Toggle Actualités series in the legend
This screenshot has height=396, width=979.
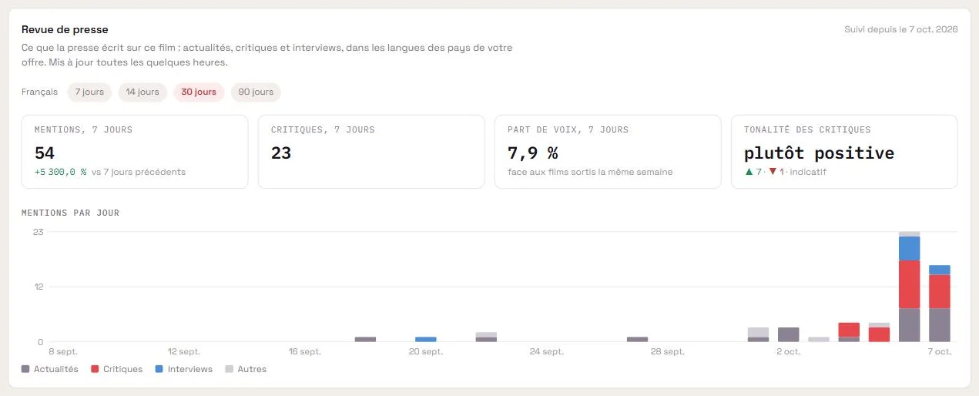[50, 369]
